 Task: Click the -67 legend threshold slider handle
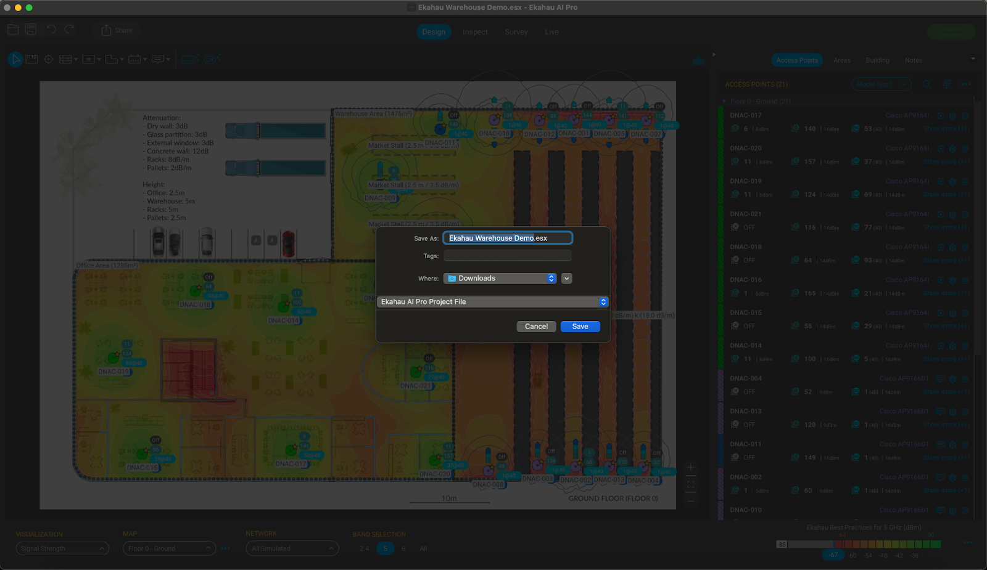click(834, 555)
